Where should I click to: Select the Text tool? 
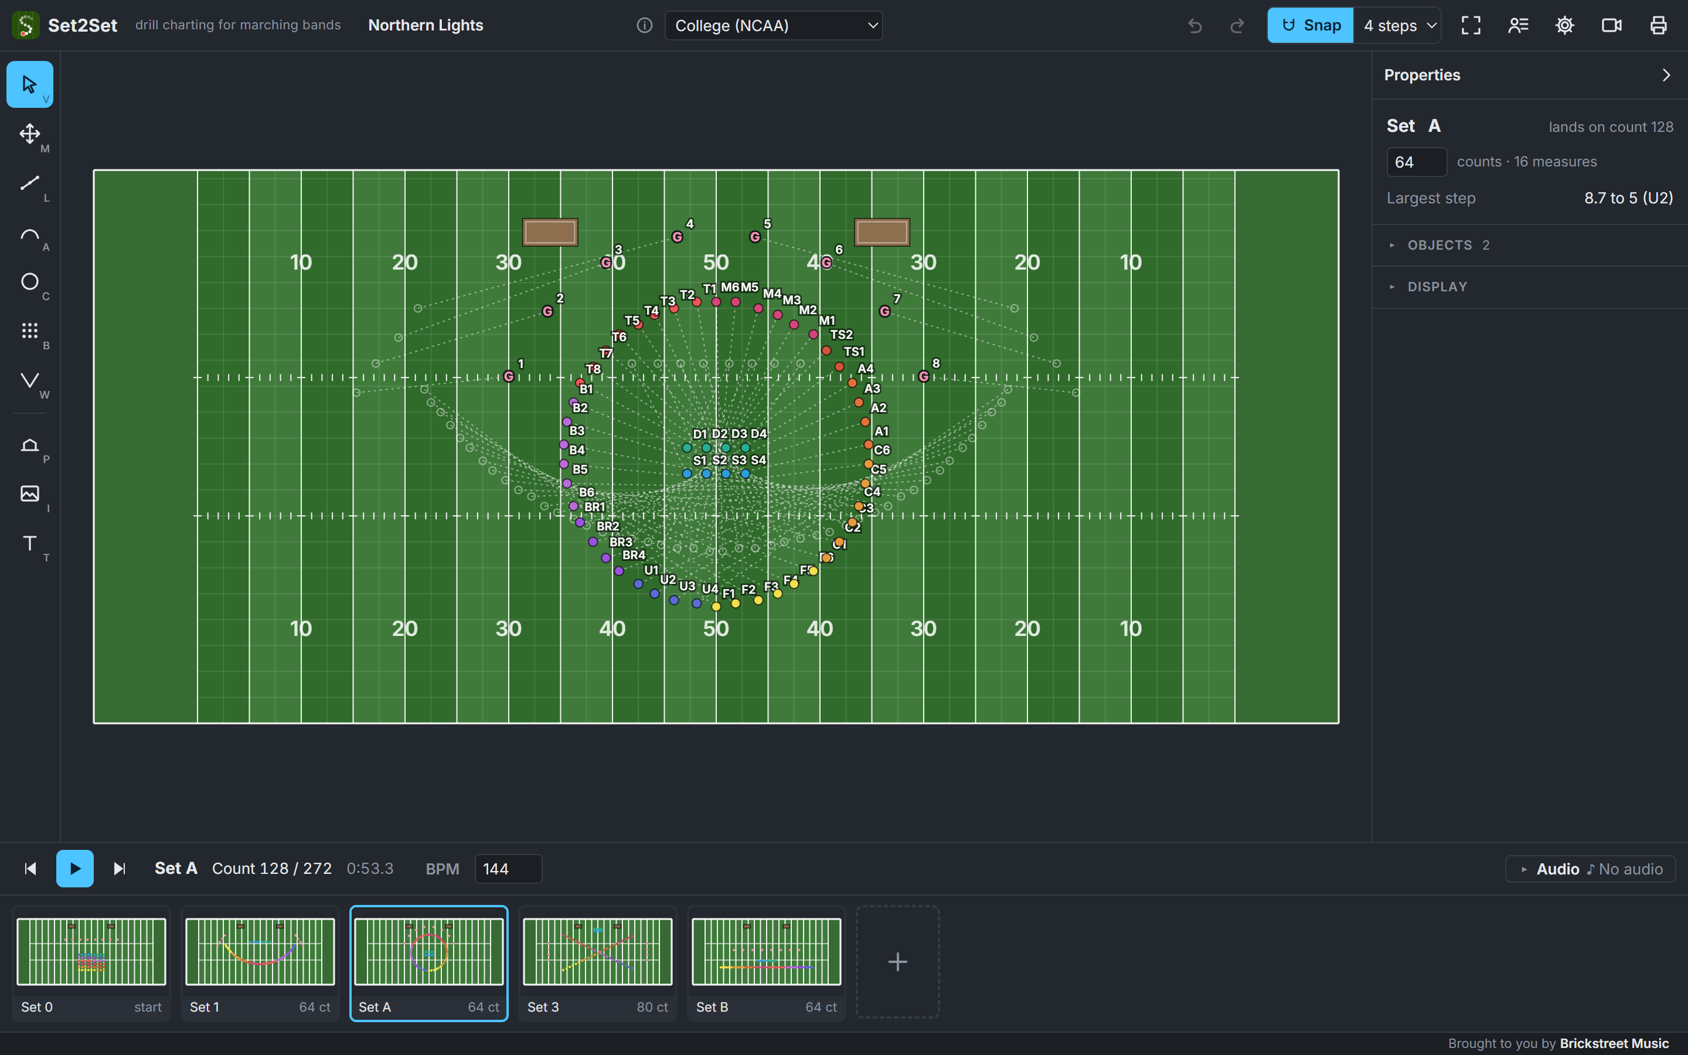(x=29, y=543)
